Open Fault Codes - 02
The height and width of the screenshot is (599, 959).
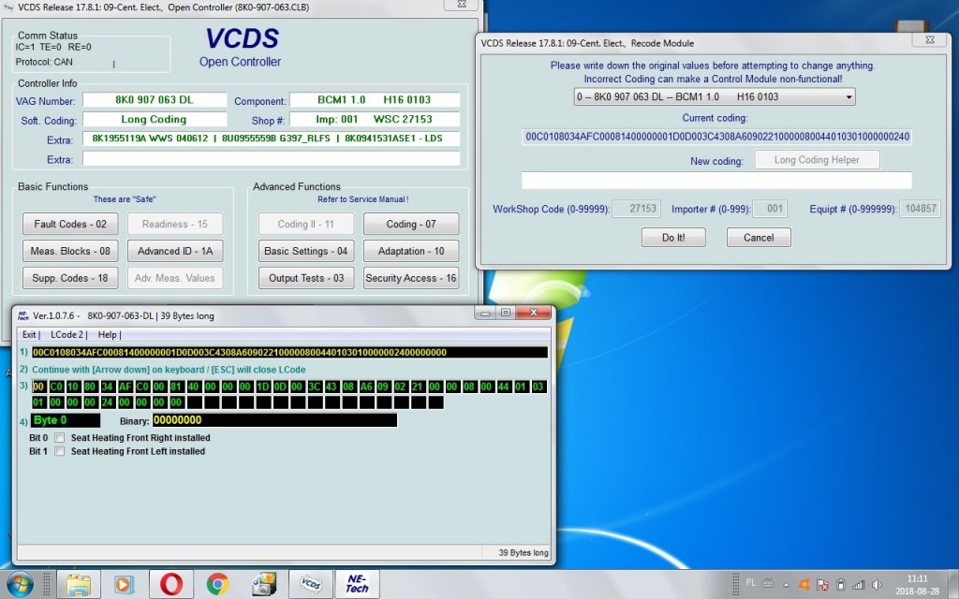coord(70,224)
